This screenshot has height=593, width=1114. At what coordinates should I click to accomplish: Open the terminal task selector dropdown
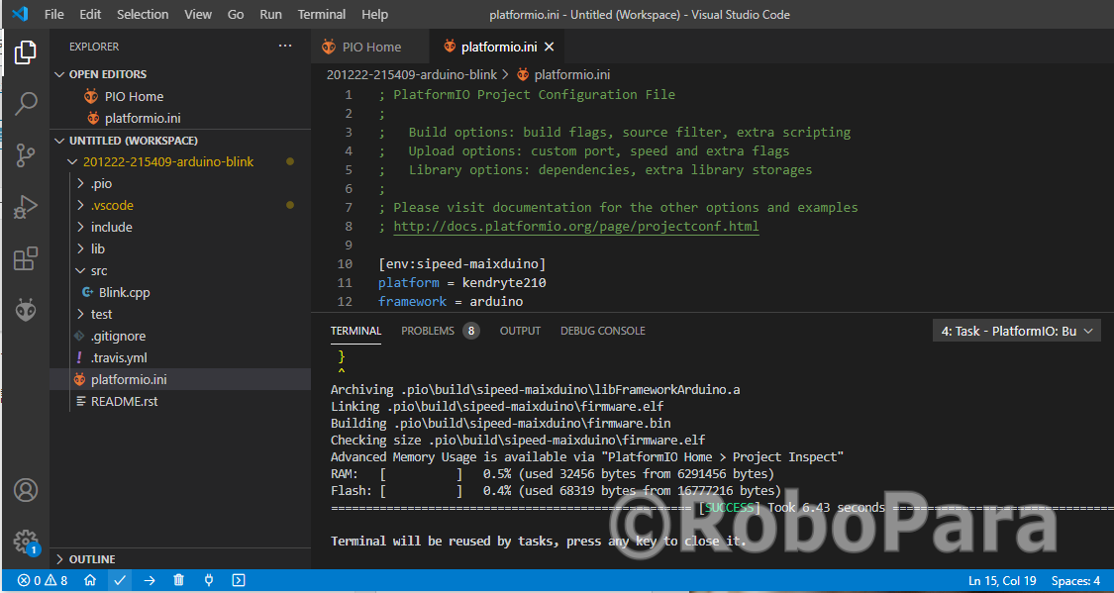coord(1017,332)
